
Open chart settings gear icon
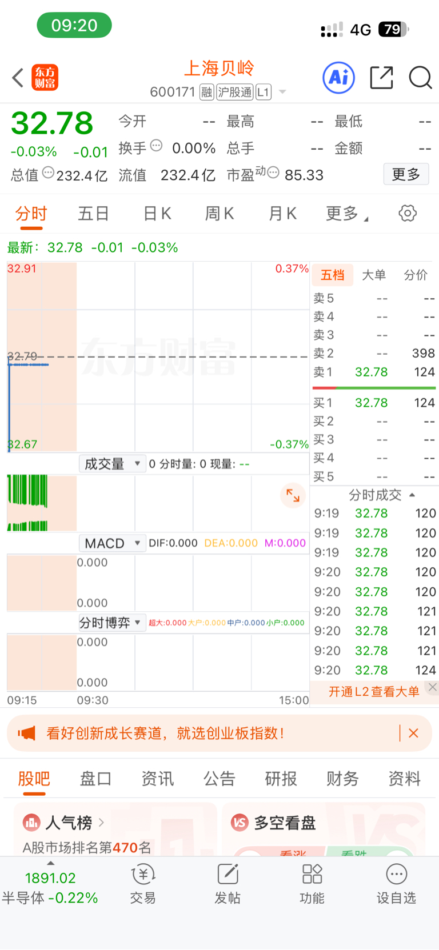point(408,213)
